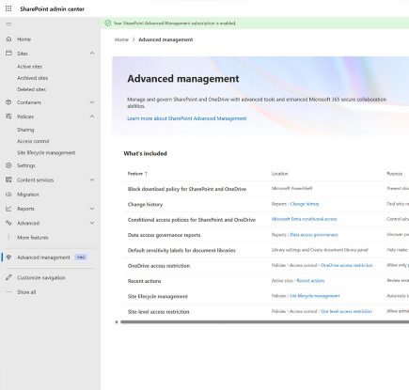Expand the Advanced section chevron
Screen dimensions: 409x390
pos(92,223)
